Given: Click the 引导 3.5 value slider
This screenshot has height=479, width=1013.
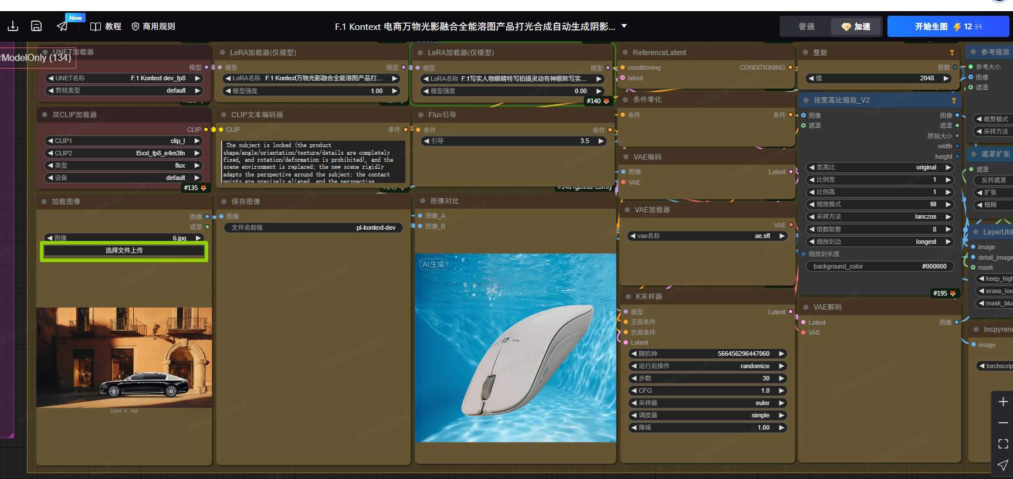Looking at the screenshot, I should pyautogui.click(x=514, y=141).
